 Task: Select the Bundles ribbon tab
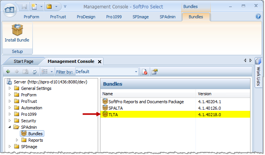[x=196, y=17]
